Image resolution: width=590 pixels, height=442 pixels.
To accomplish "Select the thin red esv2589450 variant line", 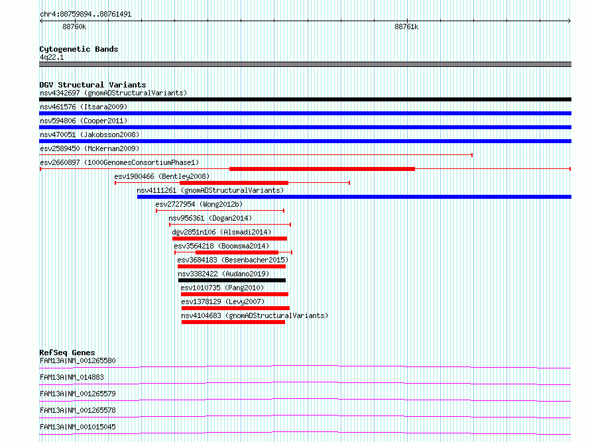I will tap(256, 155).
